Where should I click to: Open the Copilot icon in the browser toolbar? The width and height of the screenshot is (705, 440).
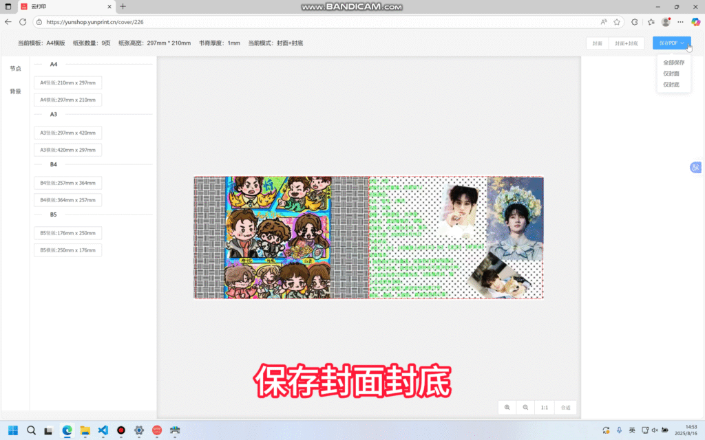click(695, 22)
